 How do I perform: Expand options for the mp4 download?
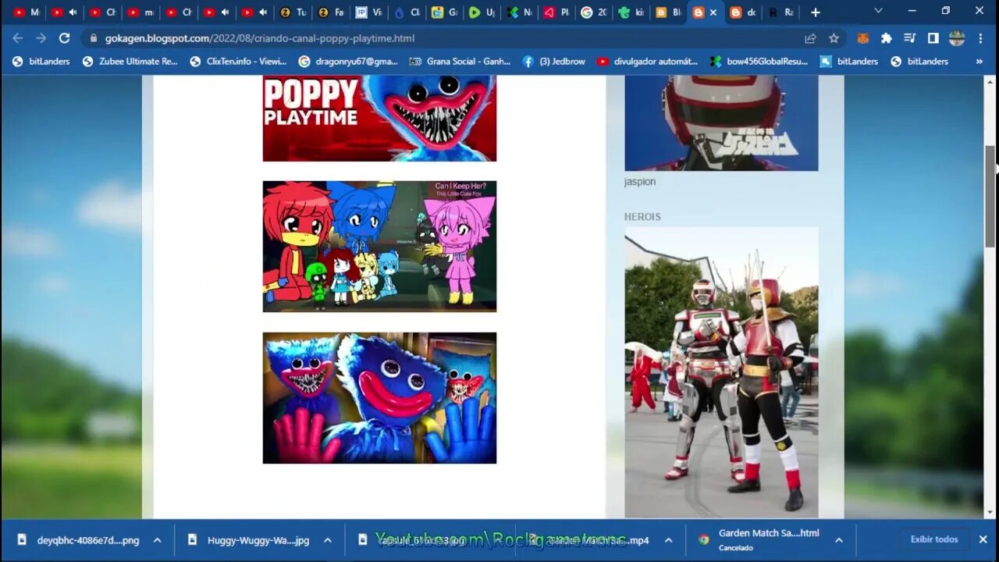tap(668, 540)
